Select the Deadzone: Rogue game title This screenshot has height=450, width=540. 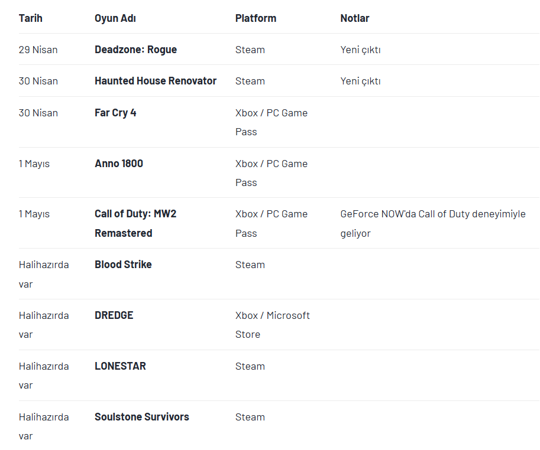click(x=135, y=50)
